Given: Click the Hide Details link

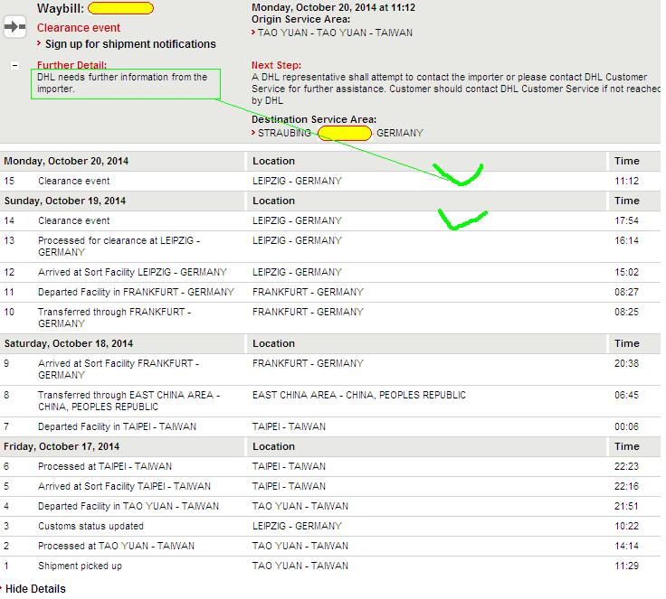Looking at the screenshot, I should coord(35,589).
